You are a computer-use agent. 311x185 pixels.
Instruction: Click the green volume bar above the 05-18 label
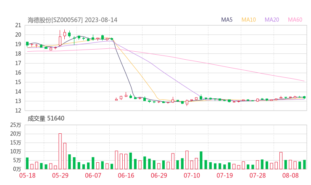tap(27, 164)
